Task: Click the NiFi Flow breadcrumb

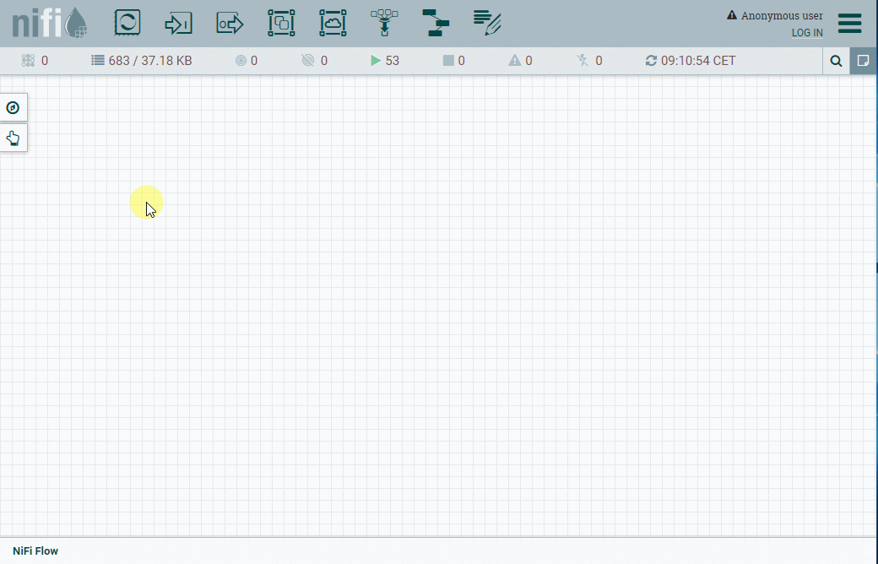Action: [x=35, y=551]
